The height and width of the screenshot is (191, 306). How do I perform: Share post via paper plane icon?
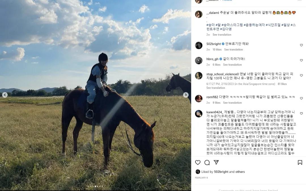[x=216, y=162]
